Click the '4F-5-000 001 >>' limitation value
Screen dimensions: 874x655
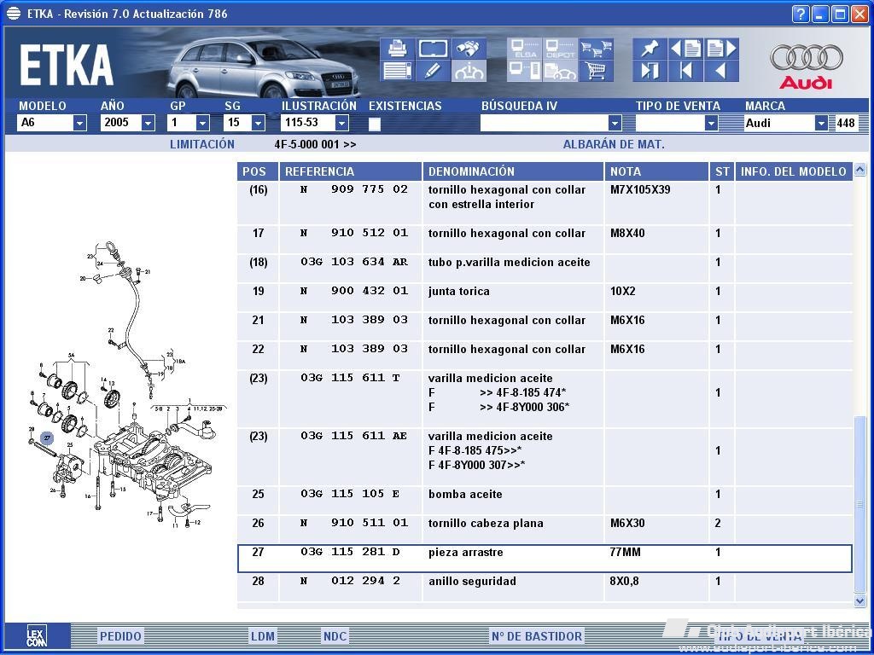click(x=315, y=145)
